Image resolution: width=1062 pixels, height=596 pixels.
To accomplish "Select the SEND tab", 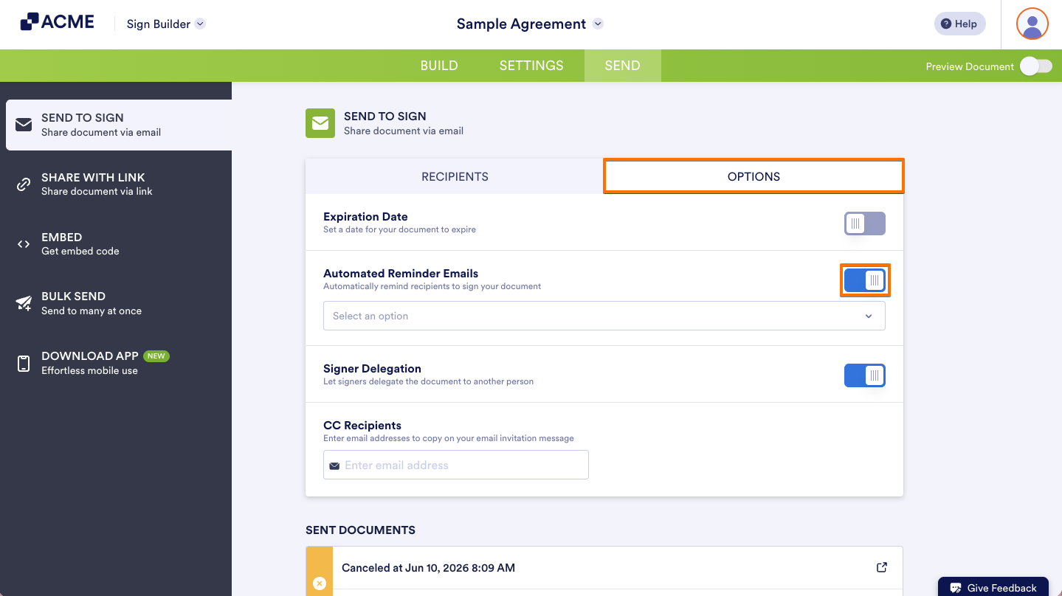I will click(x=622, y=66).
